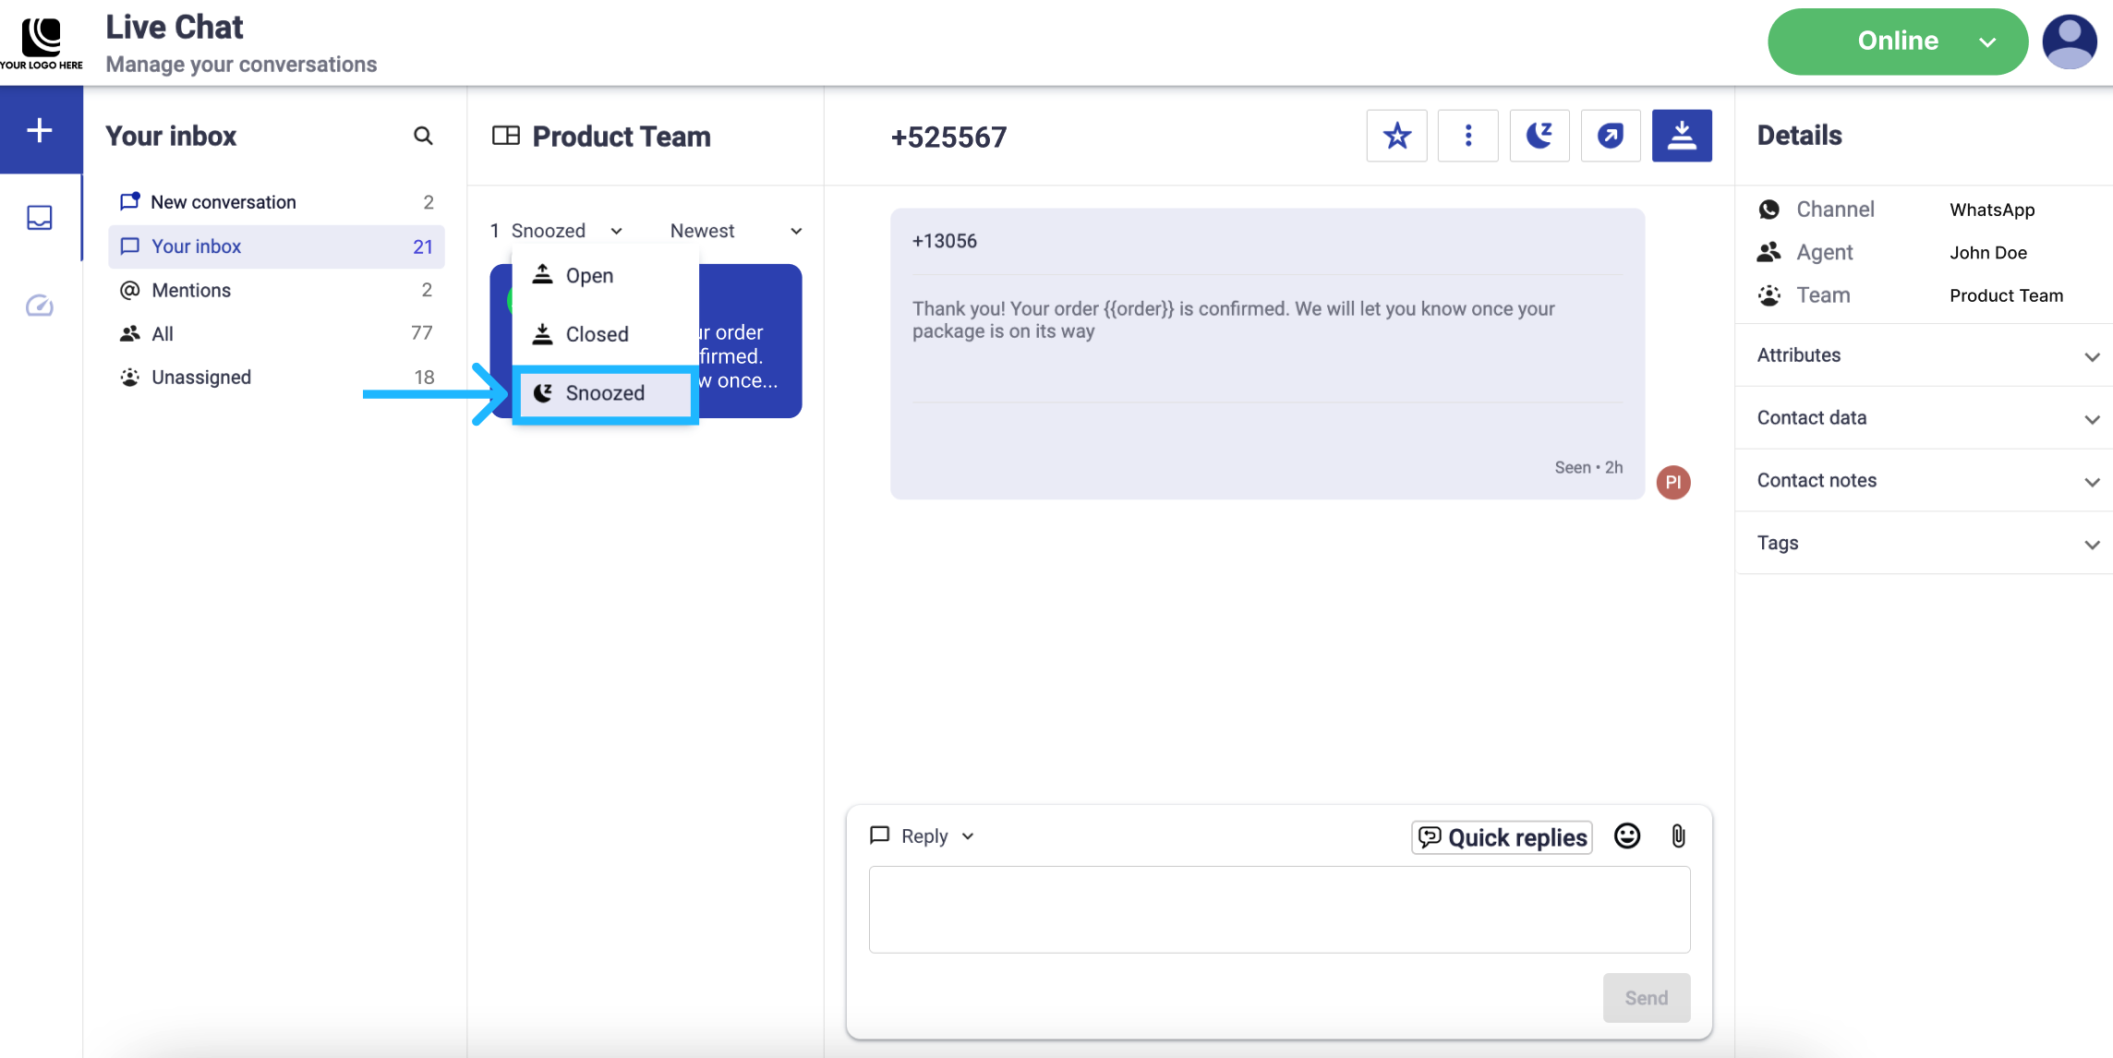The height and width of the screenshot is (1058, 2113).
Task: Click the snooze conversation moon icon
Action: click(1539, 136)
